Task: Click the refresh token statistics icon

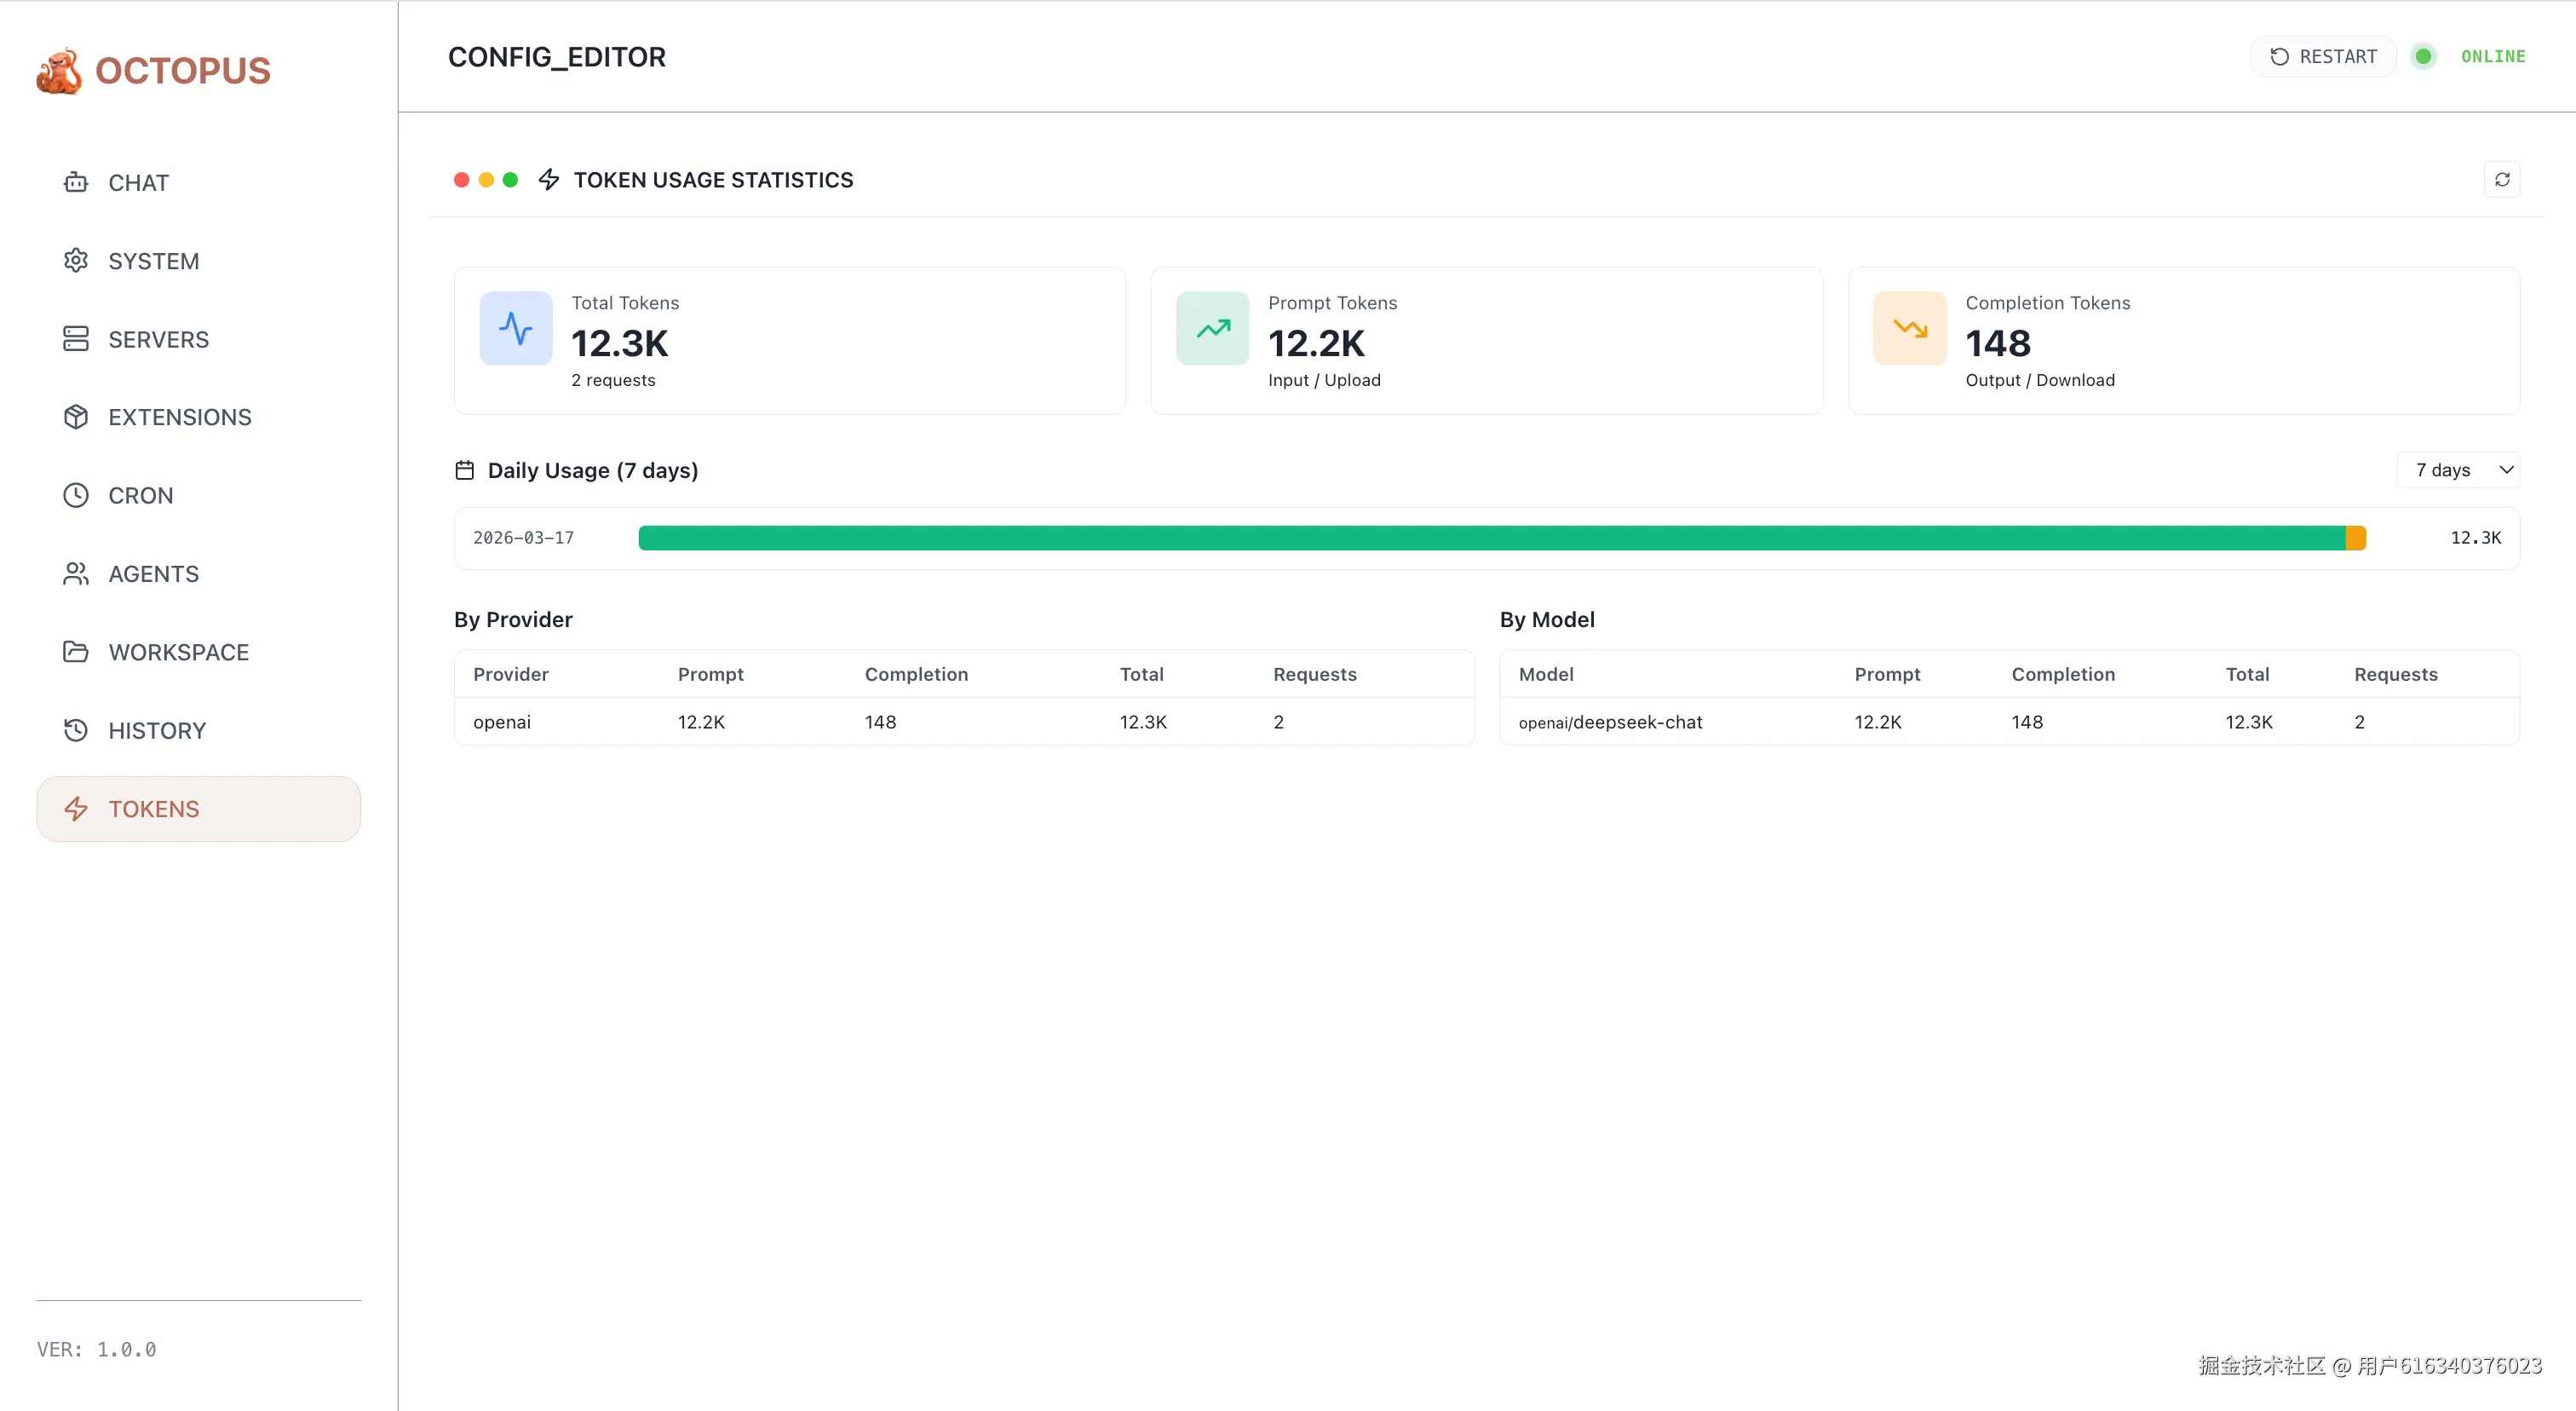Action: [2501, 180]
